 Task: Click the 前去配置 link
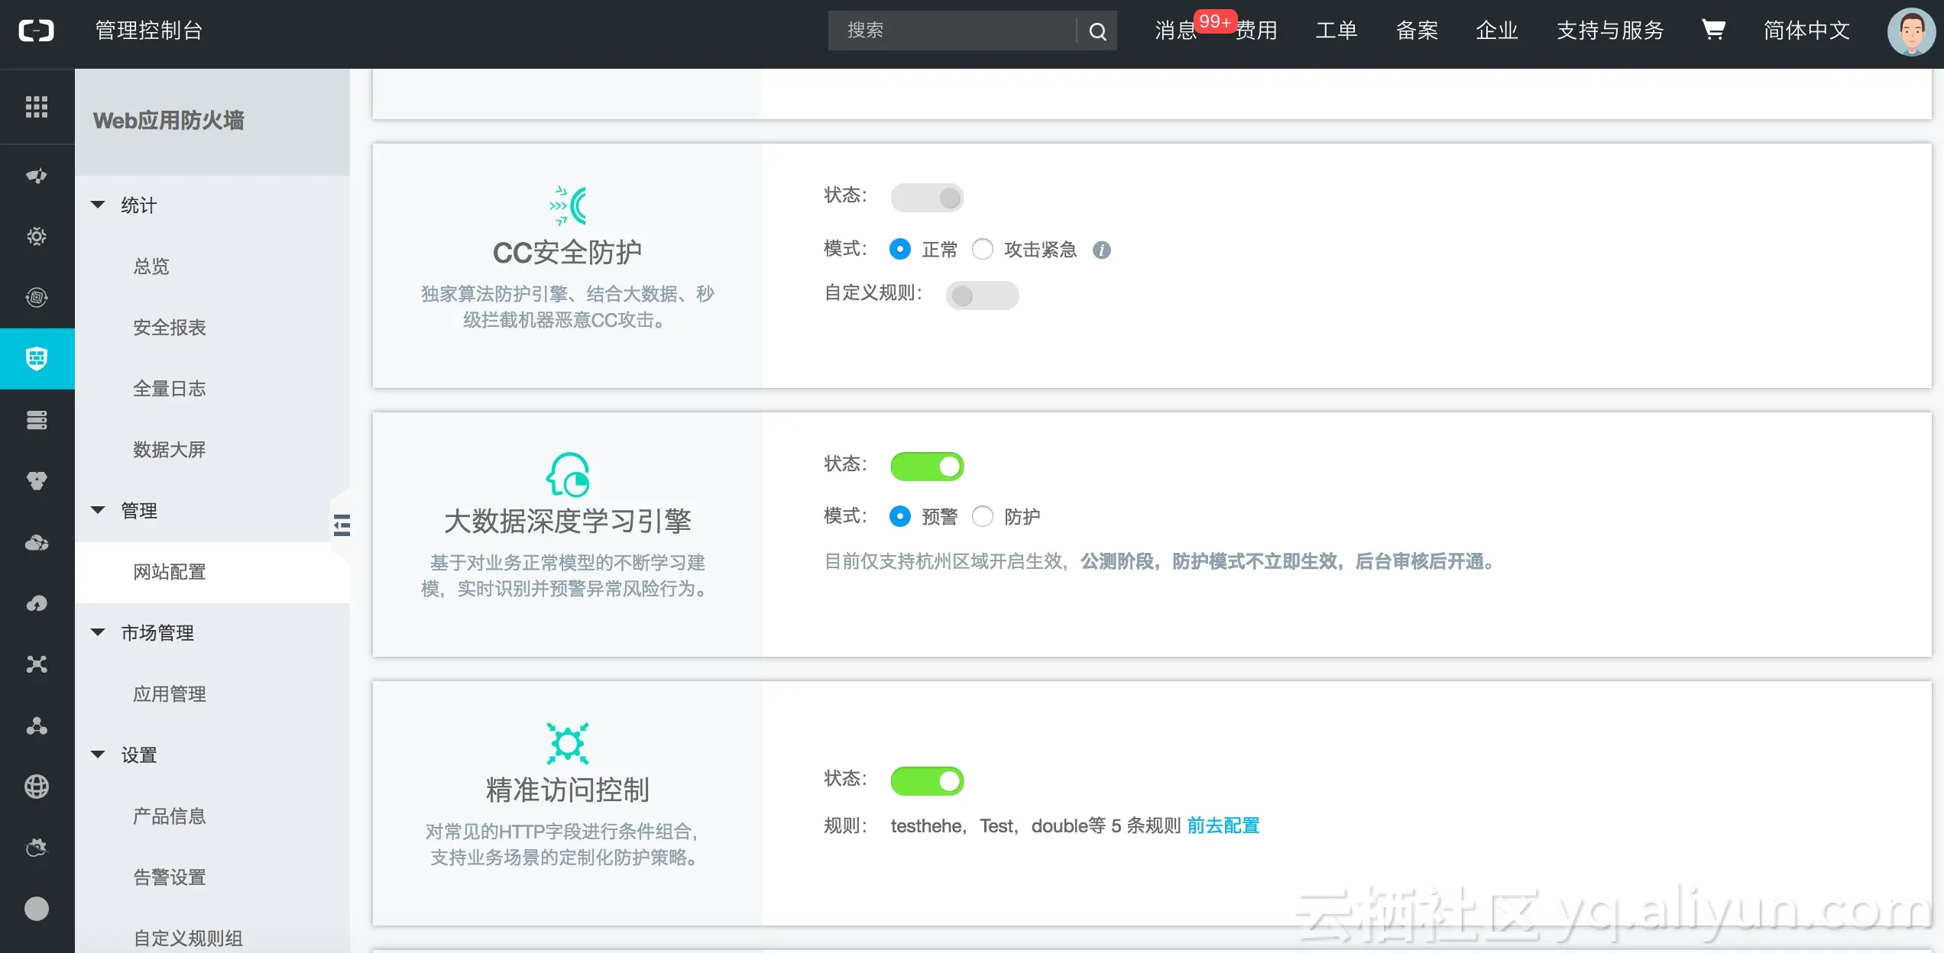(x=1223, y=825)
